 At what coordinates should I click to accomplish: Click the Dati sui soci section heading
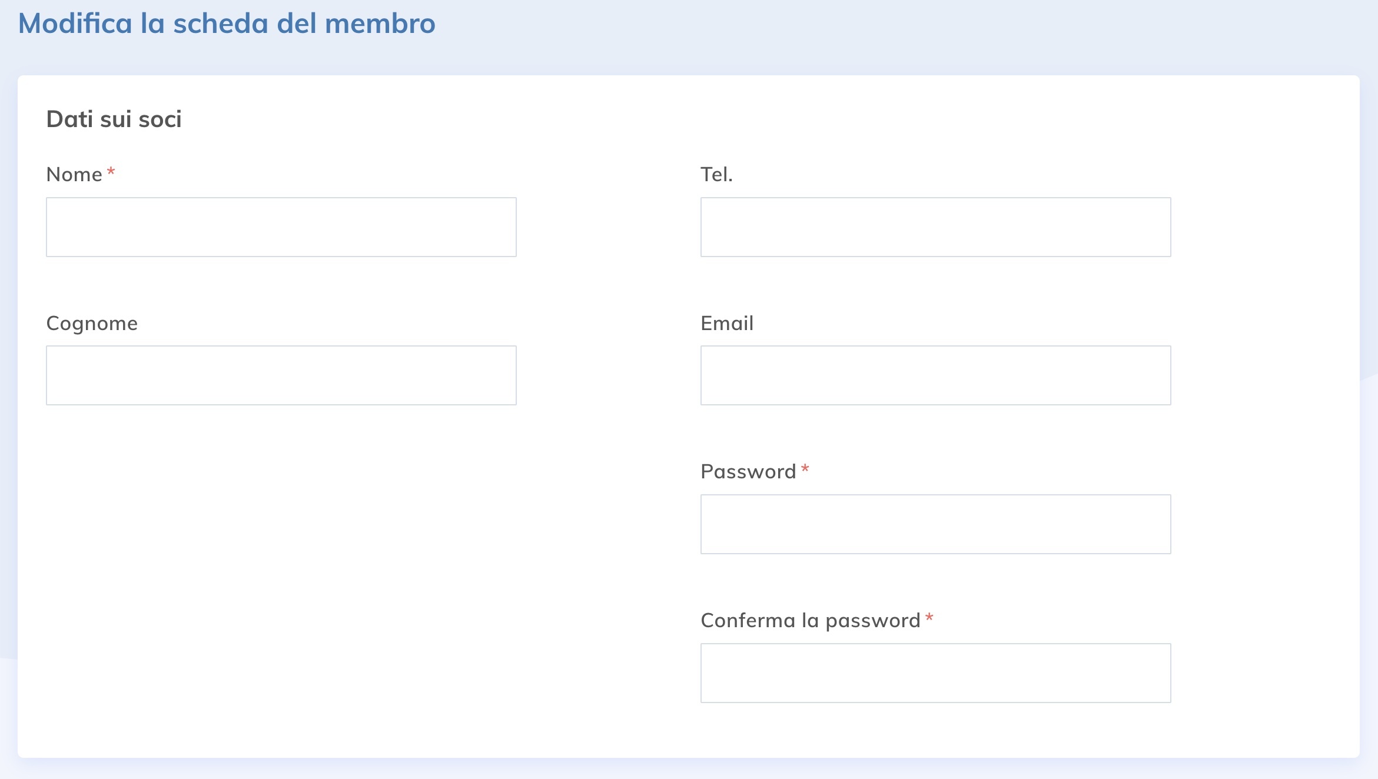(114, 119)
